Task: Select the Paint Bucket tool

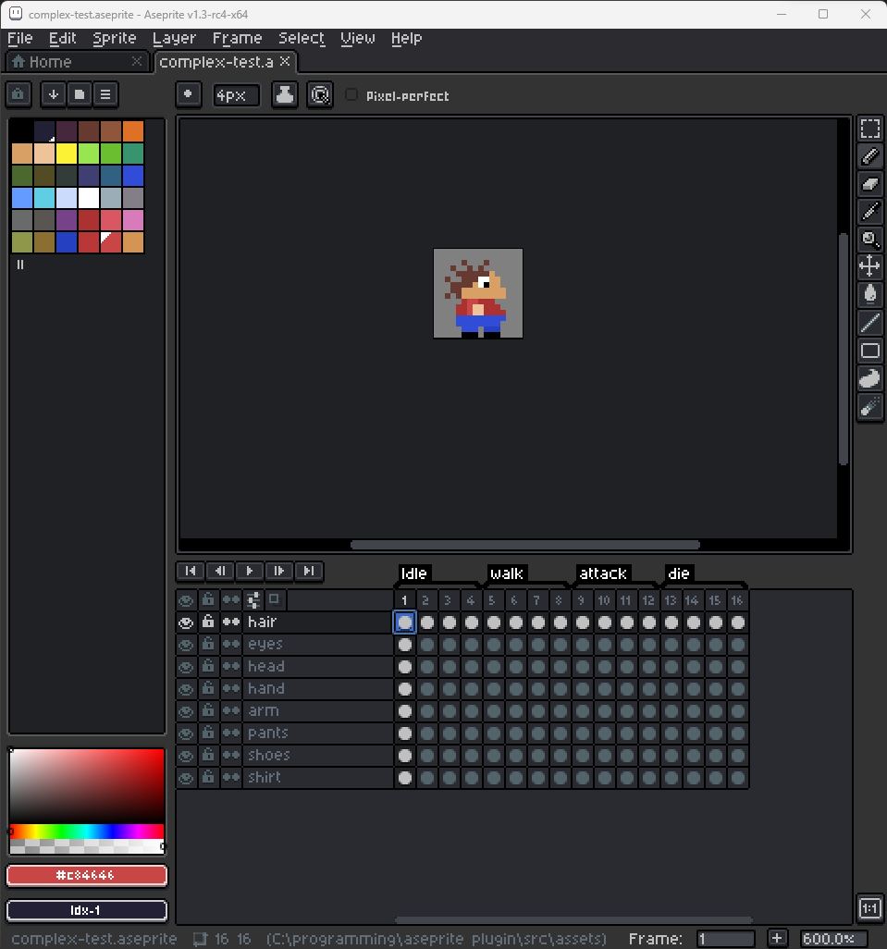Action: click(870, 294)
